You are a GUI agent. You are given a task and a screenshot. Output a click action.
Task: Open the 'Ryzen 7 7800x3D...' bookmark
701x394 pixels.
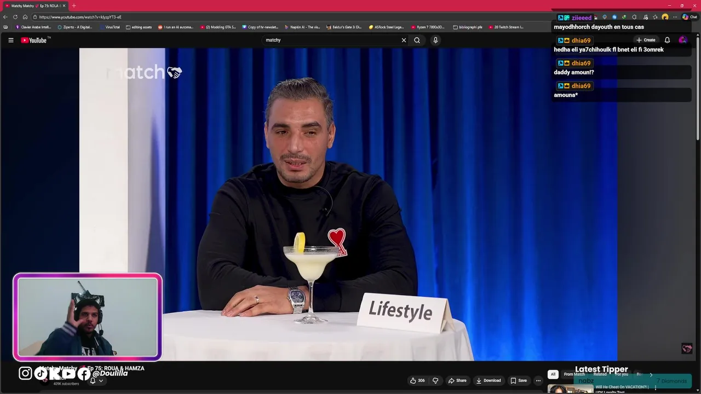click(x=428, y=27)
